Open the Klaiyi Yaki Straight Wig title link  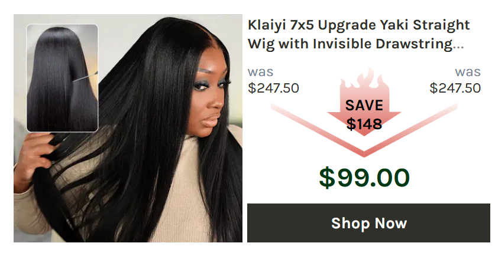(358, 34)
